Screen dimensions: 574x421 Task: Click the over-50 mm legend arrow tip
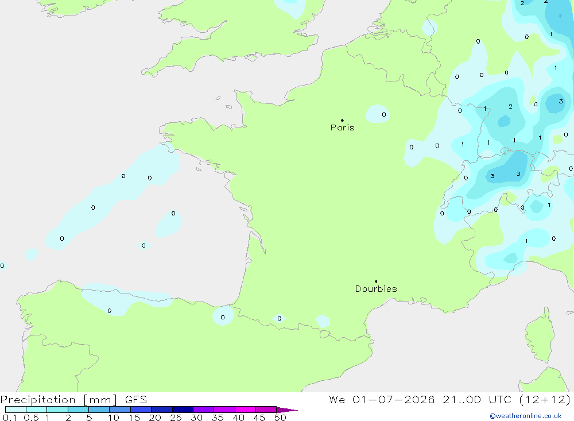click(288, 410)
